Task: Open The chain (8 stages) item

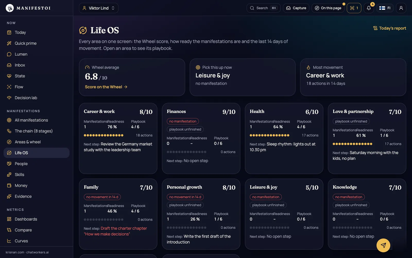Action: tap(37, 131)
